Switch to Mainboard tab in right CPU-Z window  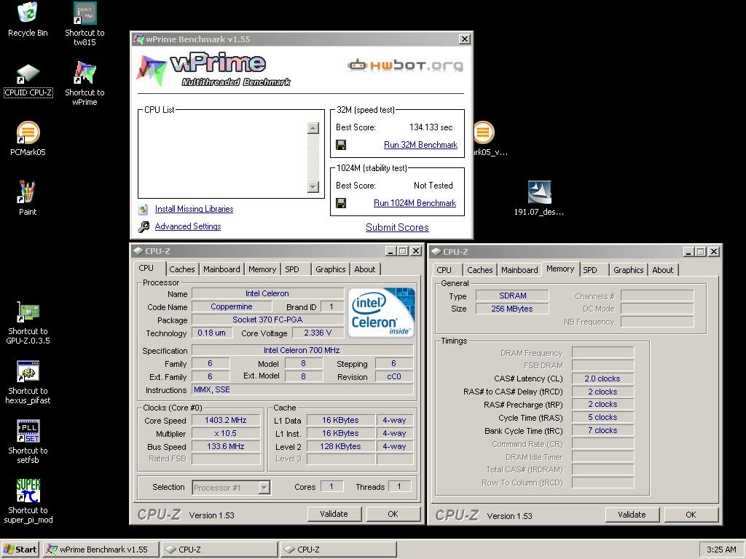(x=519, y=270)
